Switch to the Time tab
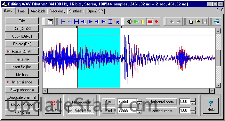225x121 pixels. [x=21, y=11]
